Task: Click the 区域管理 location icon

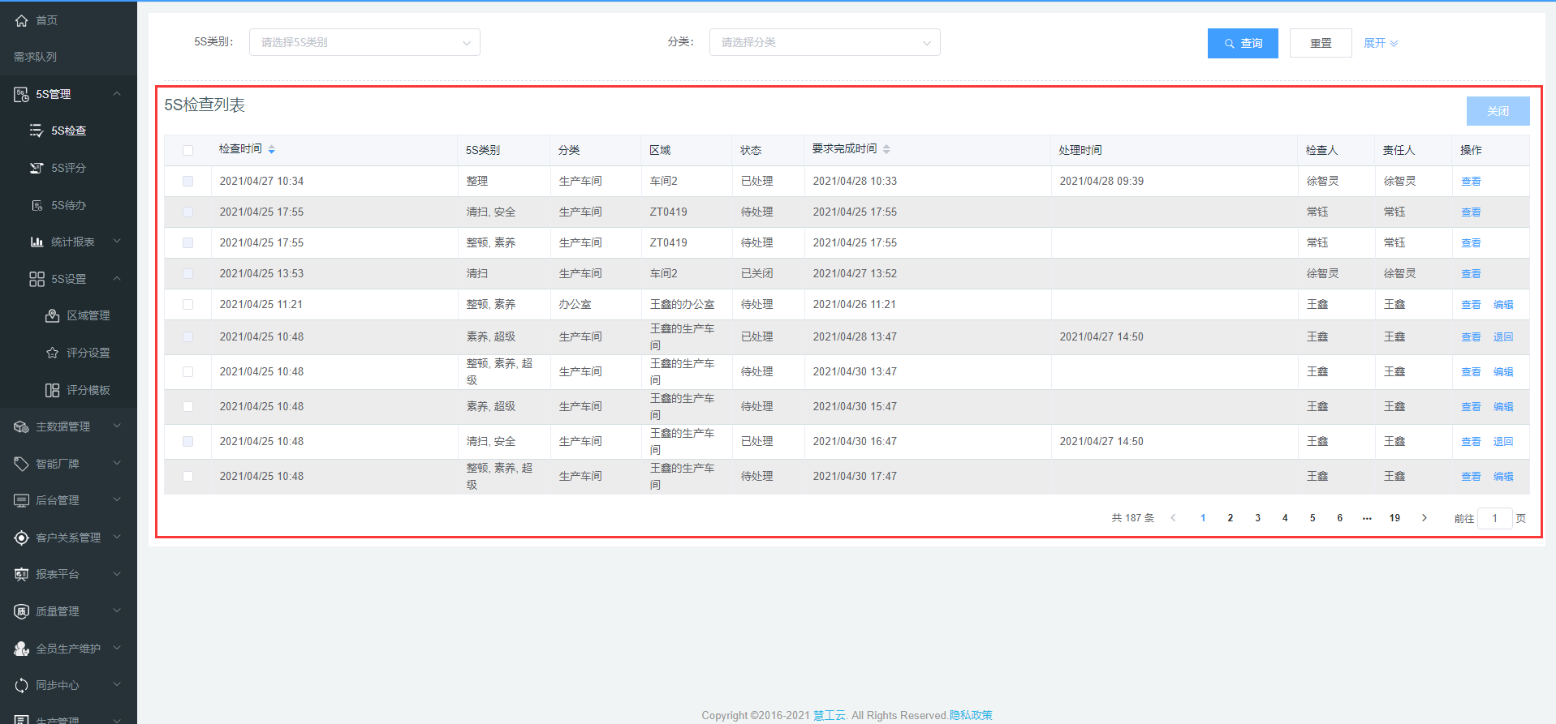Action: (52, 315)
